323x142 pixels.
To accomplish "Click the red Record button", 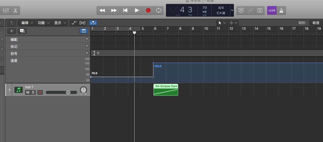I will point(148,10).
